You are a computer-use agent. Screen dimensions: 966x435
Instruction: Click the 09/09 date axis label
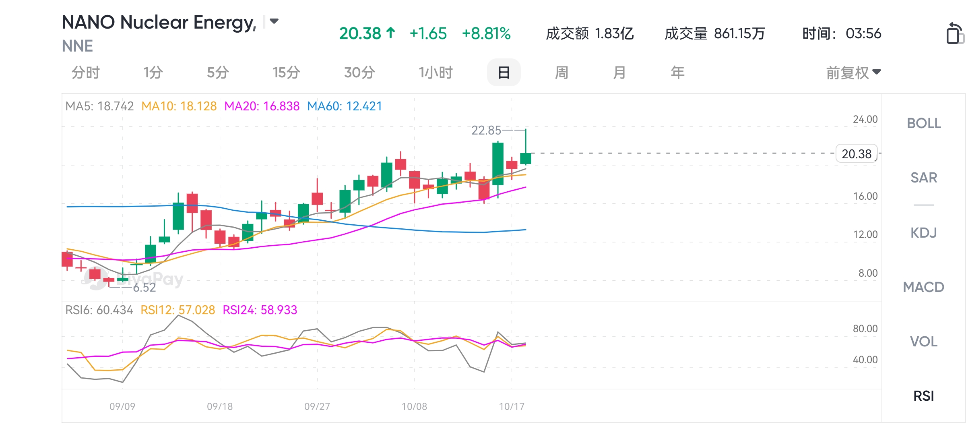click(122, 406)
